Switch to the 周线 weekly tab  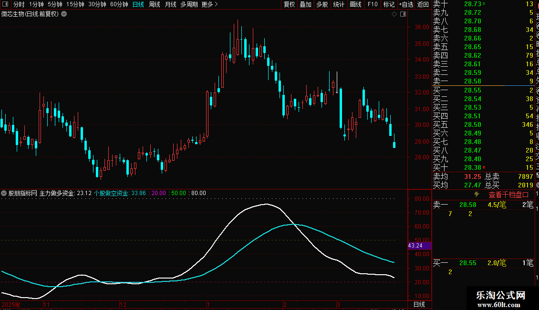pyautogui.click(x=155, y=4)
